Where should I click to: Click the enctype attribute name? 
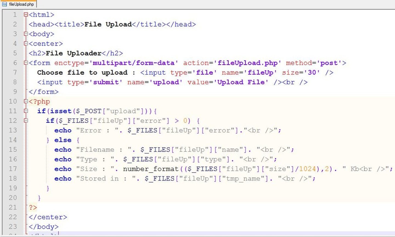click(x=69, y=63)
